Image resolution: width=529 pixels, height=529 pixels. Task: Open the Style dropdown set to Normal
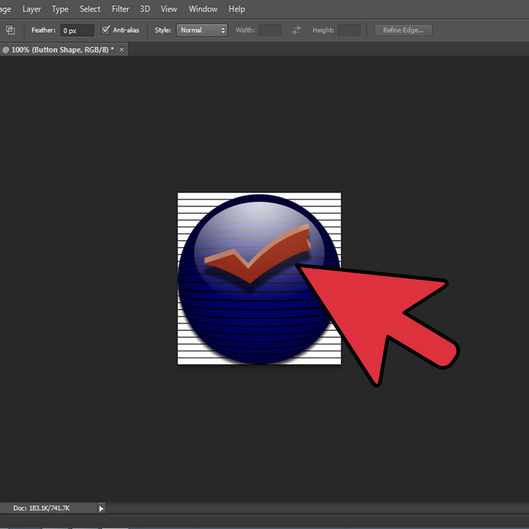pos(202,30)
